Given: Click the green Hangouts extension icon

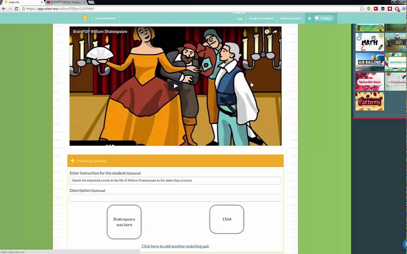Looking at the screenshot, I should [369, 8].
